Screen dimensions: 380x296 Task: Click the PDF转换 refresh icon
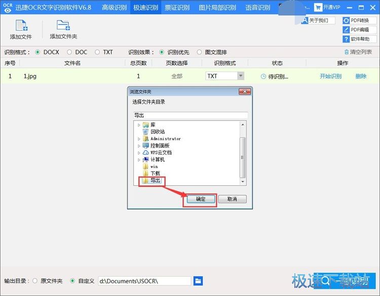pos(346,21)
